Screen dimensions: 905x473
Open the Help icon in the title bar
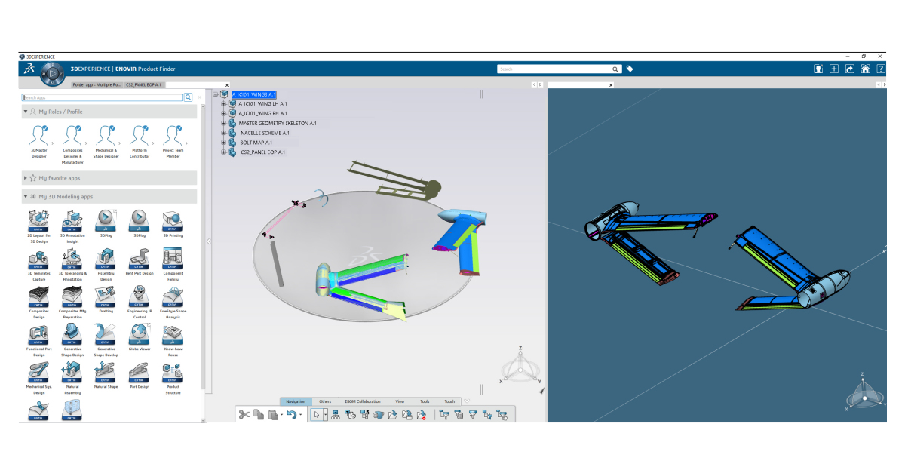[879, 68]
